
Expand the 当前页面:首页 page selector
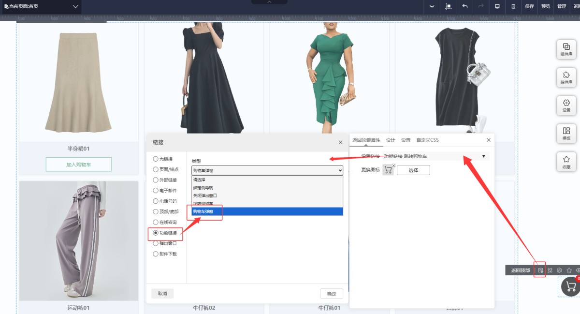coord(75,7)
